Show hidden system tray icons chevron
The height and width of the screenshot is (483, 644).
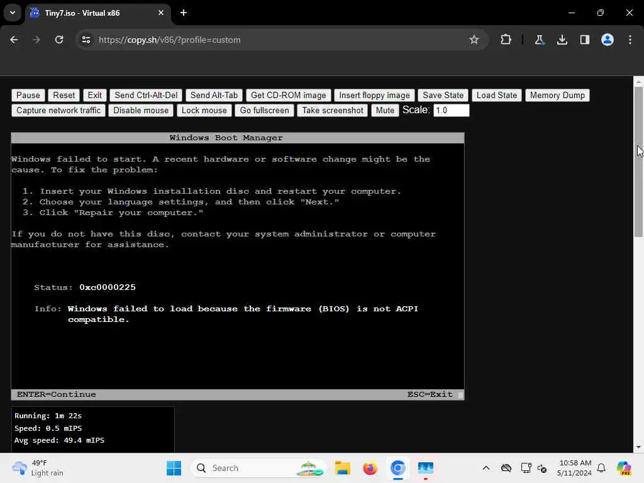pos(486,468)
